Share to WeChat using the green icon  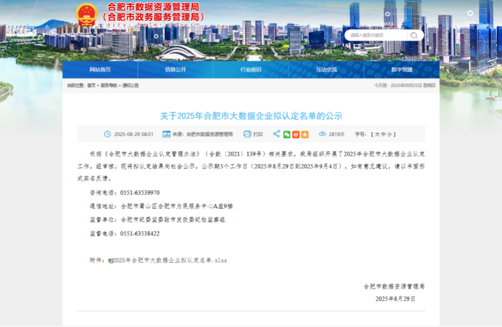click(287, 134)
